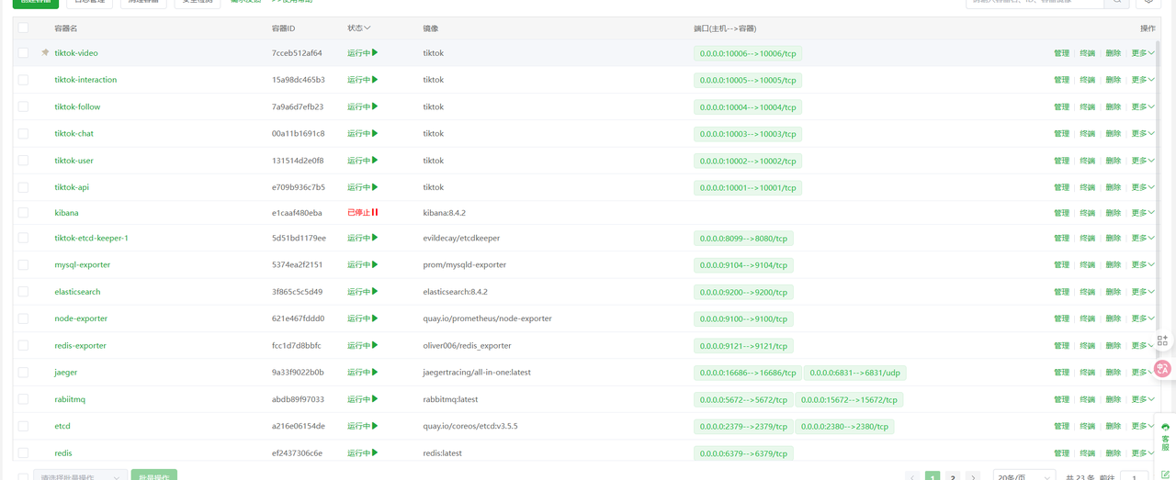
Task: Click the running play icon for node-exporter
Action: (x=375, y=318)
